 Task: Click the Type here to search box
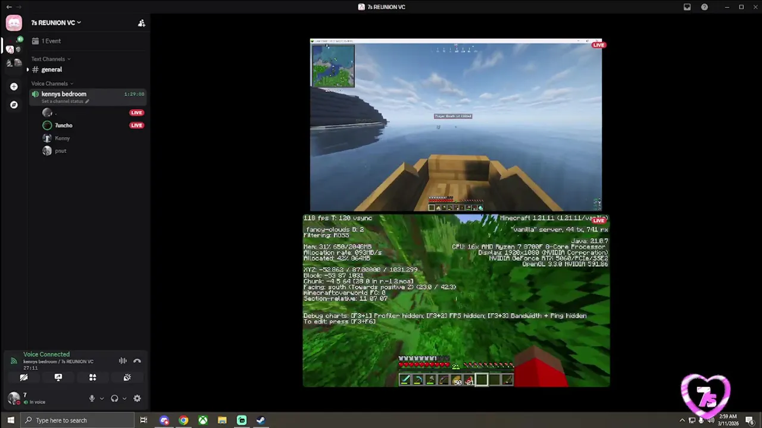(x=77, y=420)
